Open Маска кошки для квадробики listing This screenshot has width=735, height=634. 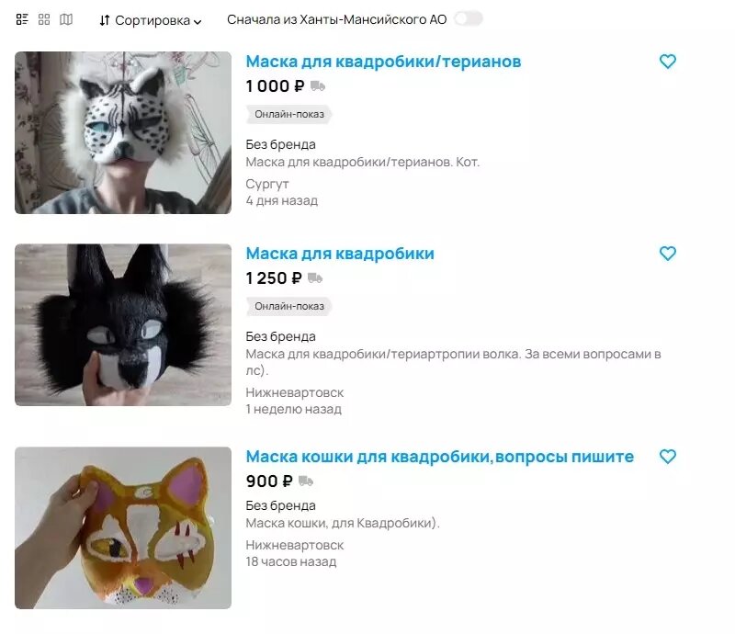pos(440,457)
